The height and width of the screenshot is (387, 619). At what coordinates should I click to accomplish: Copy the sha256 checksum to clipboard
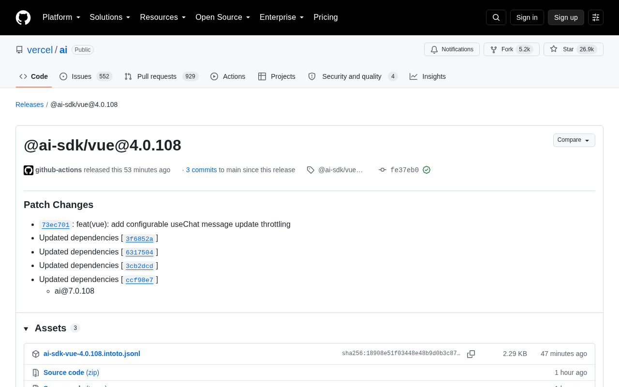(471, 354)
